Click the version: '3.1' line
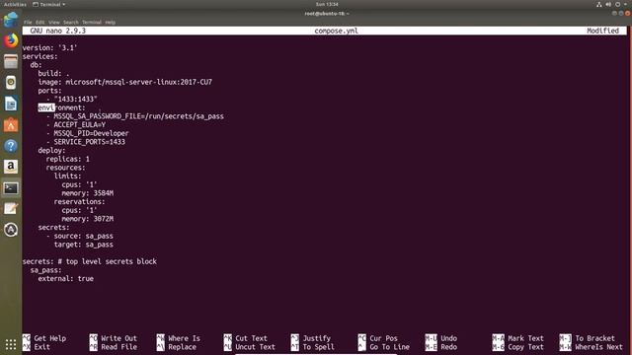Viewport: 632px width, 355px height. (49, 47)
